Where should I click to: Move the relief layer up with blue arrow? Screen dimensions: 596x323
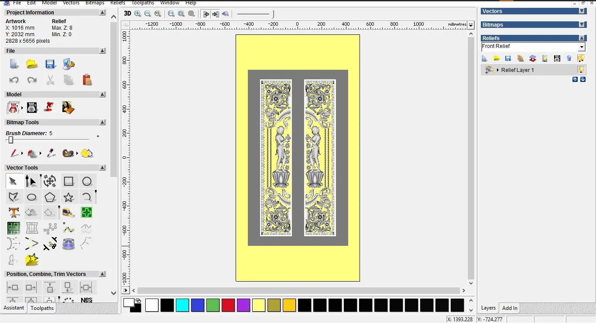[x=575, y=79]
